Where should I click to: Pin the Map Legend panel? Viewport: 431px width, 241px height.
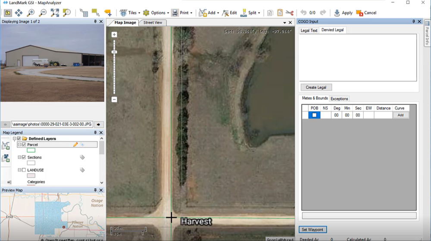pyautogui.click(x=95, y=132)
